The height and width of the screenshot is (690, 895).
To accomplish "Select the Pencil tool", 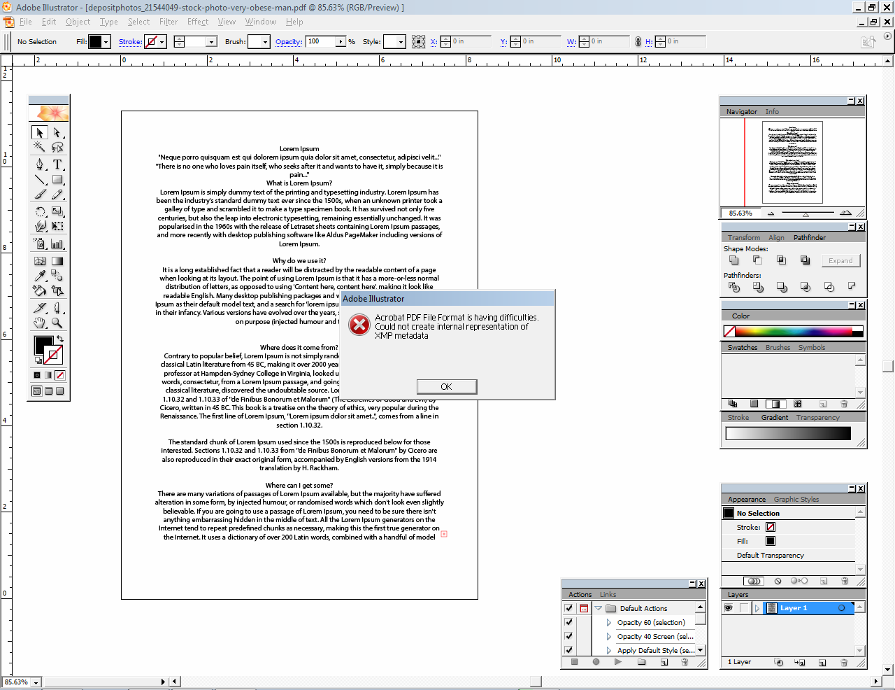I will coord(57,194).
